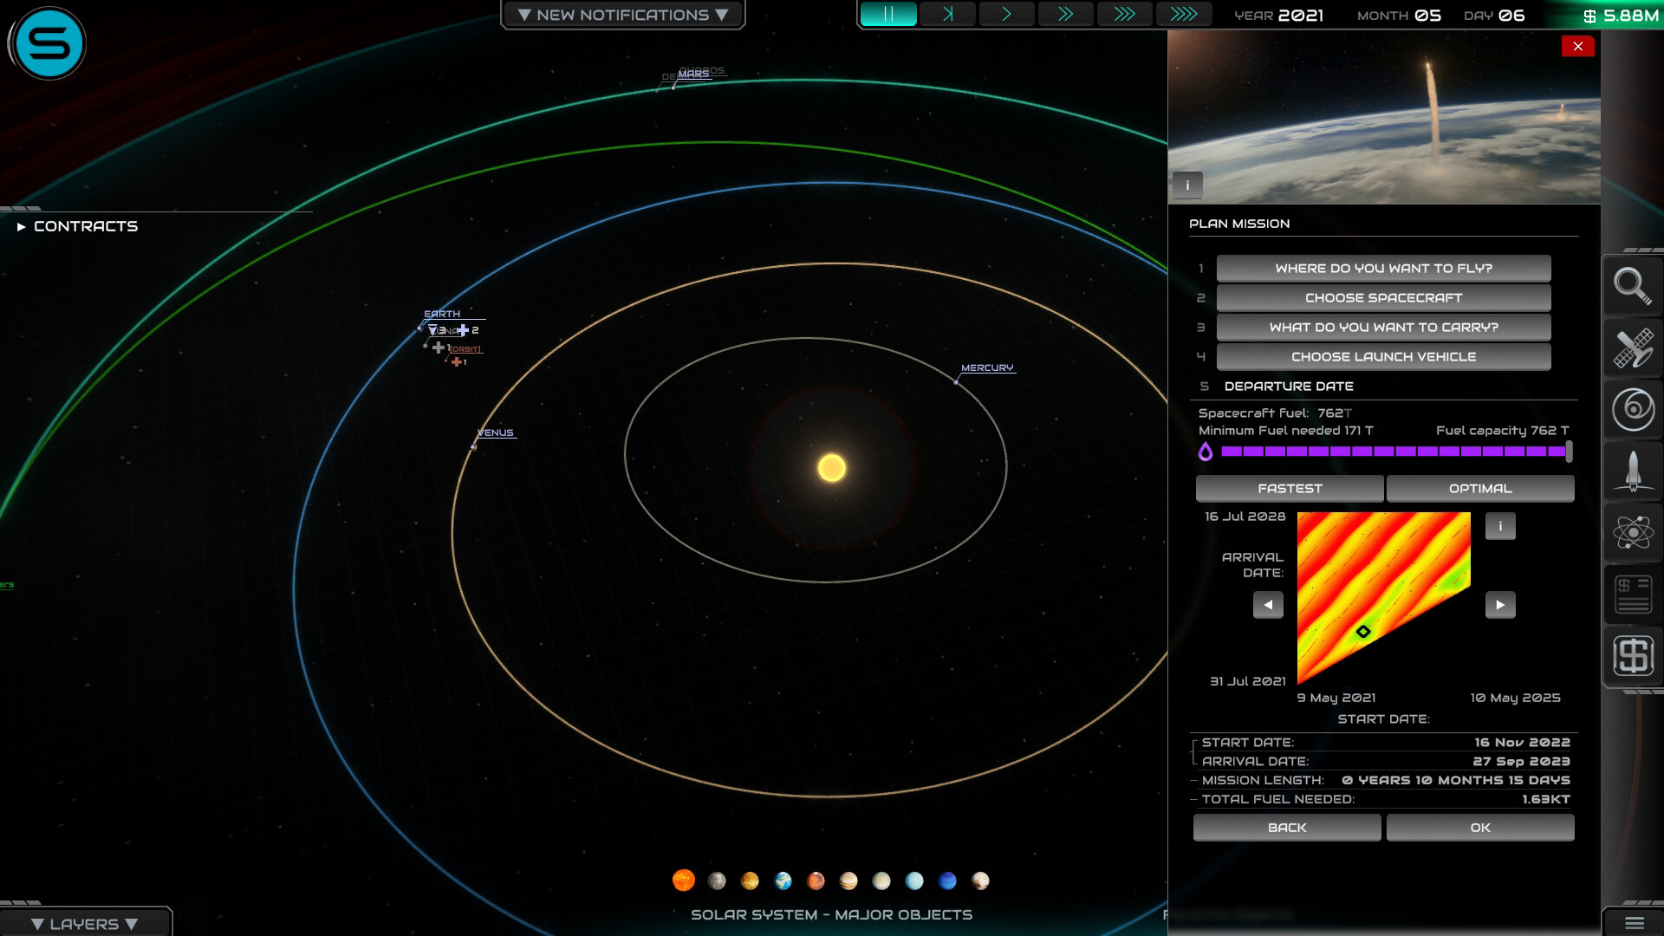Click the Sun icon in planet bar
Screen dimensions: 1664x936
pyautogui.click(x=684, y=881)
